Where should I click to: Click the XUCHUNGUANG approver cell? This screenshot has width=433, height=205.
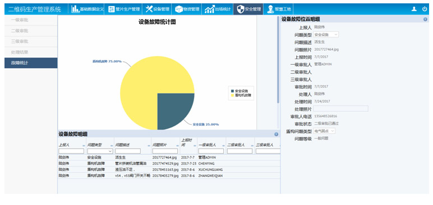pyautogui.click(x=210, y=169)
